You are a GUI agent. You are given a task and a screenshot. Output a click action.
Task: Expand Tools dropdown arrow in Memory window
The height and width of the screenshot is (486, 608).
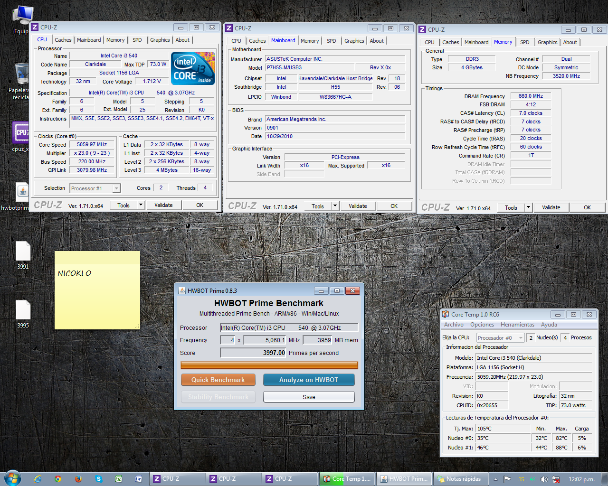(x=528, y=207)
